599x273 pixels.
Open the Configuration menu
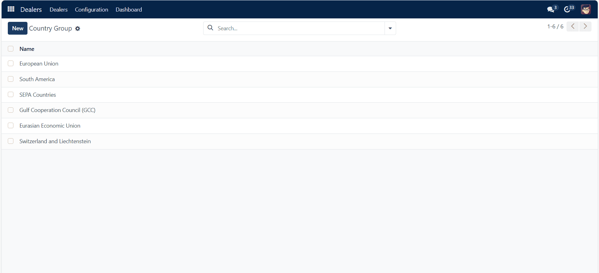[91, 9]
